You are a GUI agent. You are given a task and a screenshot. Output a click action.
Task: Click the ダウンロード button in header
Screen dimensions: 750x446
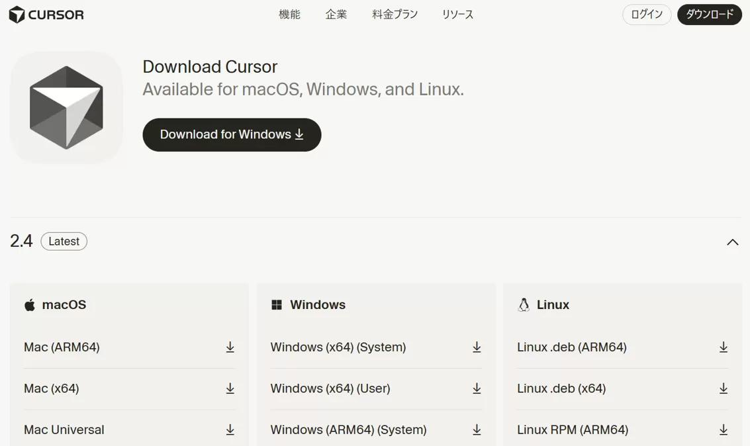(709, 15)
